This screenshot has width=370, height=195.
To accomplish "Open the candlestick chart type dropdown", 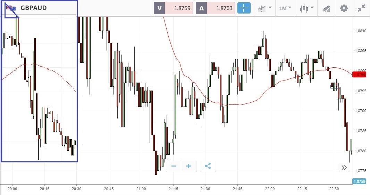I will (x=306, y=8).
